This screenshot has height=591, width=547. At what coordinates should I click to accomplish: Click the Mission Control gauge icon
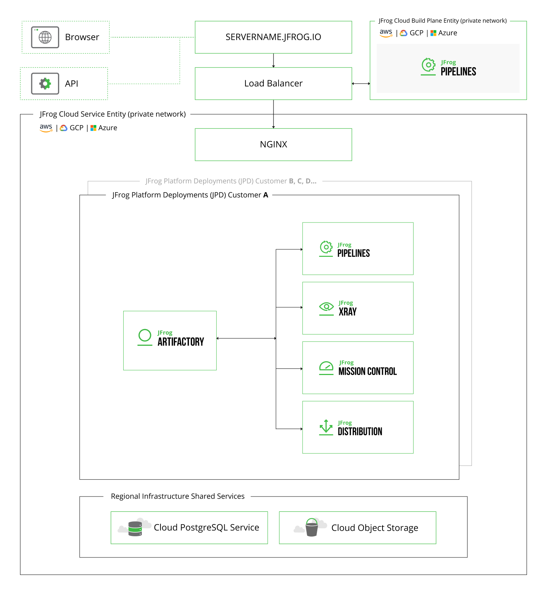326,367
